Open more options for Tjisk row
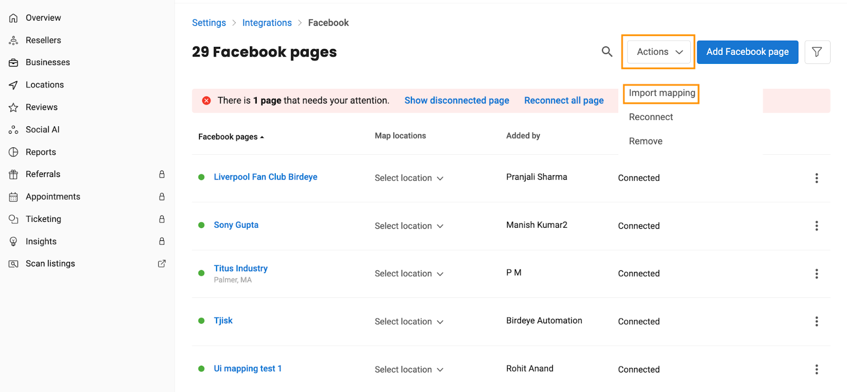847x392 pixels. (x=817, y=321)
